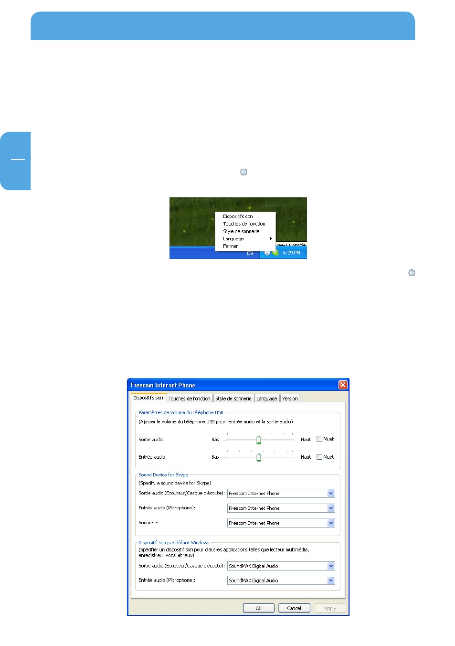Switch to the Dispositifs son tab

click(x=148, y=398)
